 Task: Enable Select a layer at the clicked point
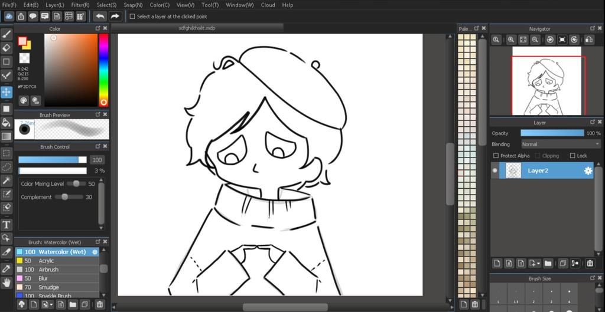pyautogui.click(x=132, y=17)
